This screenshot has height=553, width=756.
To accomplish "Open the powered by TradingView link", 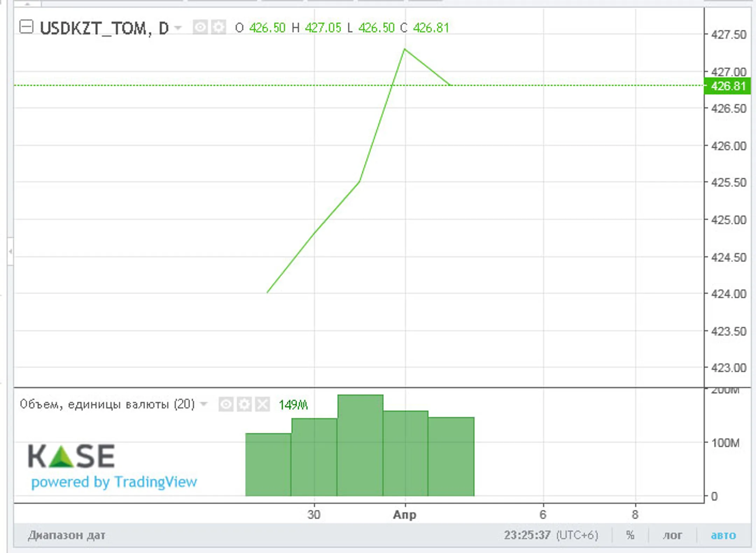I will pos(114,482).
